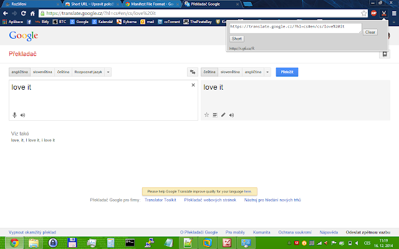Click the URL field in extension popup
This screenshot has width=399, height=249.
point(296,28)
